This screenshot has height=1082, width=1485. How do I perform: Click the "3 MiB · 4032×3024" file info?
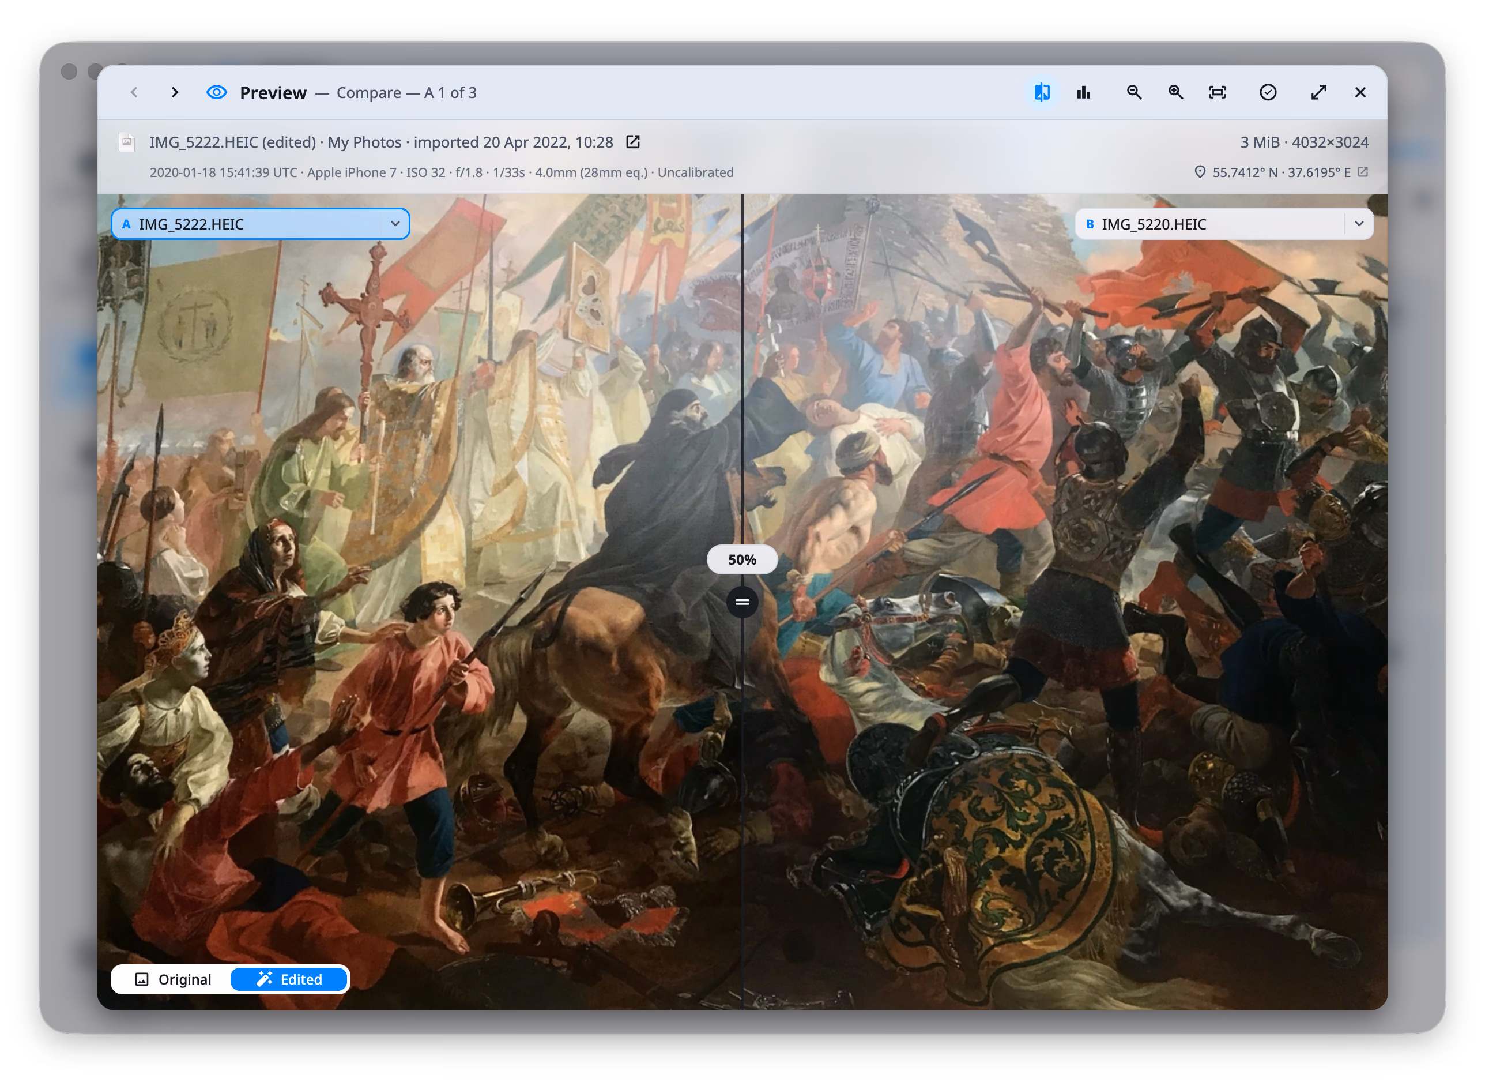(1305, 142)
